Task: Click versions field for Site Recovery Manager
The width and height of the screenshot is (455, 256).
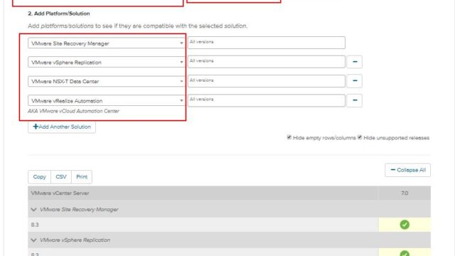Action: 267,43
